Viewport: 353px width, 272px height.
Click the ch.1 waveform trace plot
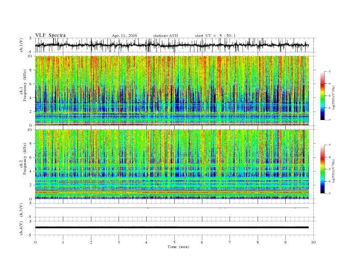(172, 45)
